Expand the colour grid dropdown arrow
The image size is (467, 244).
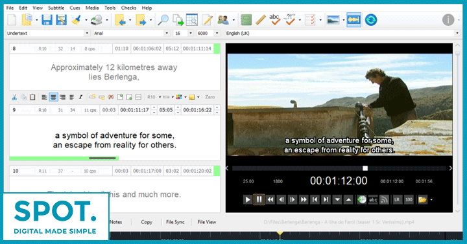coord(186,97)
